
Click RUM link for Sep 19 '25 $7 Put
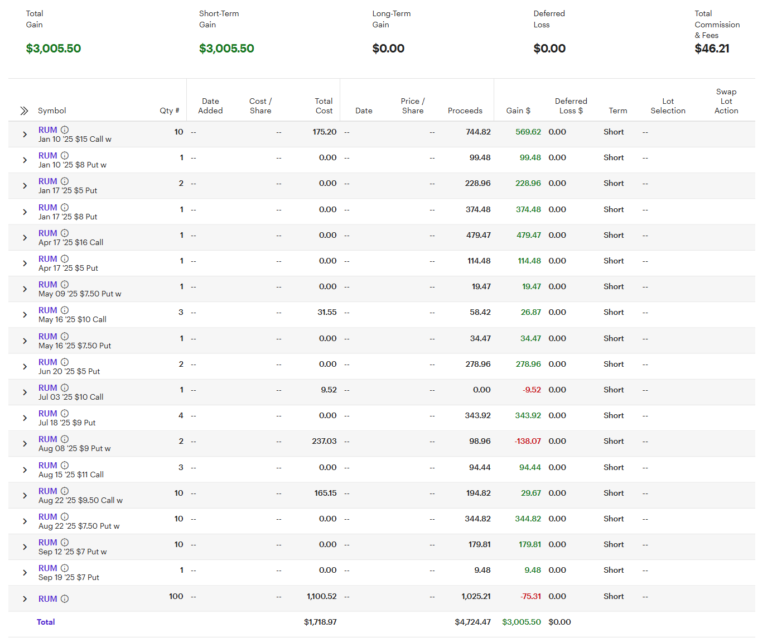pos(47,568)
